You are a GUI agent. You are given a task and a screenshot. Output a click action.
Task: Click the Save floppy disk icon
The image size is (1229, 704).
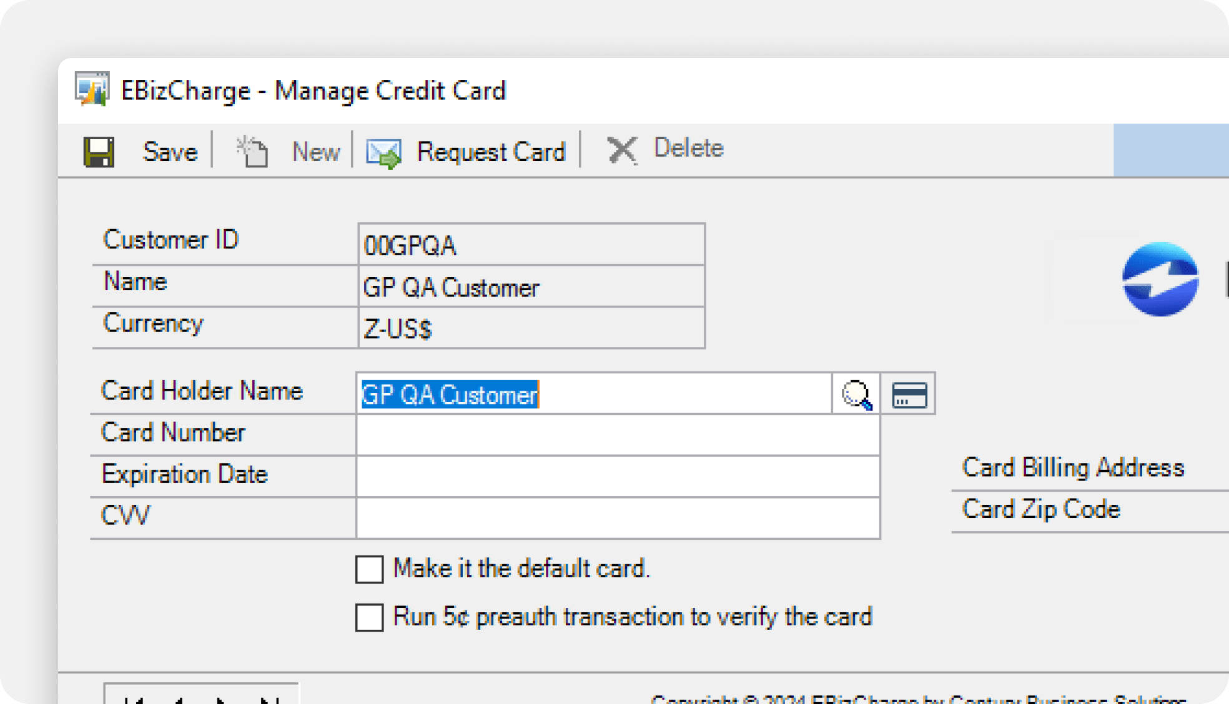(x=99, y=152)
